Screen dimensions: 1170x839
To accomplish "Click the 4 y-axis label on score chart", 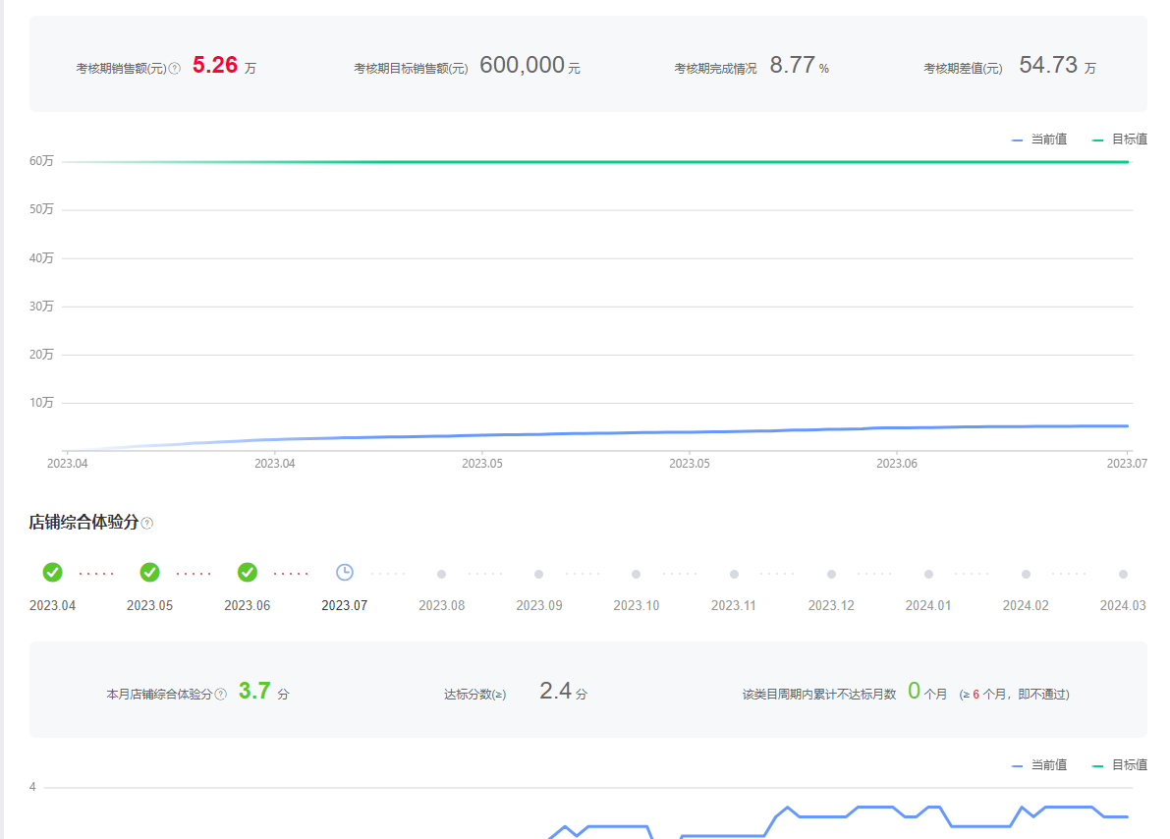I will [x=32, y=788].
